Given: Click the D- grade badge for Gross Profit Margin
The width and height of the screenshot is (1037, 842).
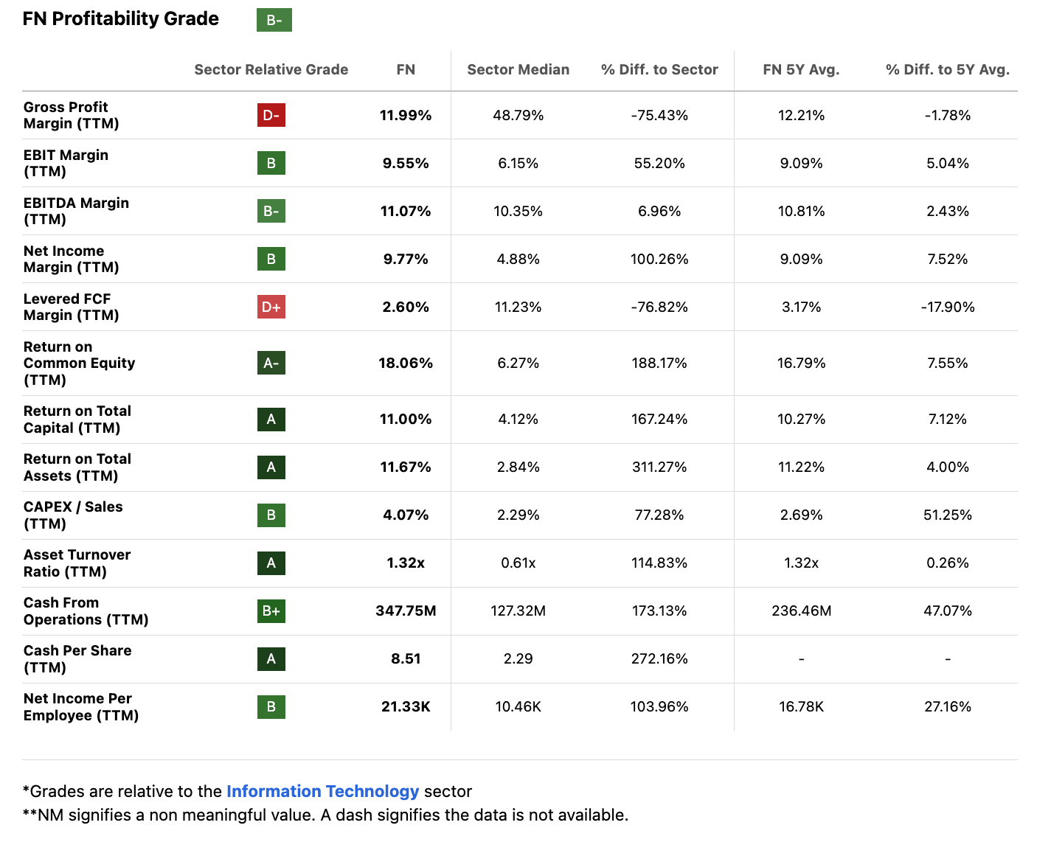Looking at the screenshot, I should tap(271, 115).
